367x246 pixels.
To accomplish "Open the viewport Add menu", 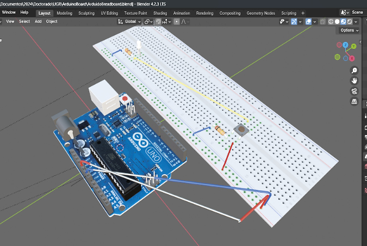I will point(38,21).
